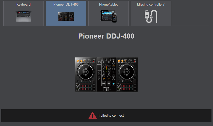Click the right deck red performance pads
Image resolution: width=213 pixels, height=126 pixels.
[127, 87]
